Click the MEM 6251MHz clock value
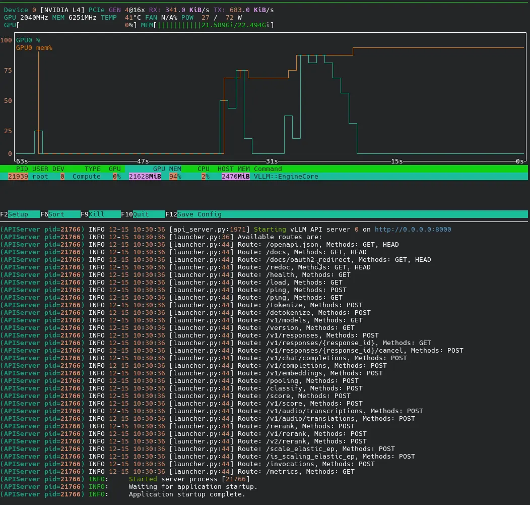Image resolution: width=530 pixels, height=505 pixels. pos(75,18)
